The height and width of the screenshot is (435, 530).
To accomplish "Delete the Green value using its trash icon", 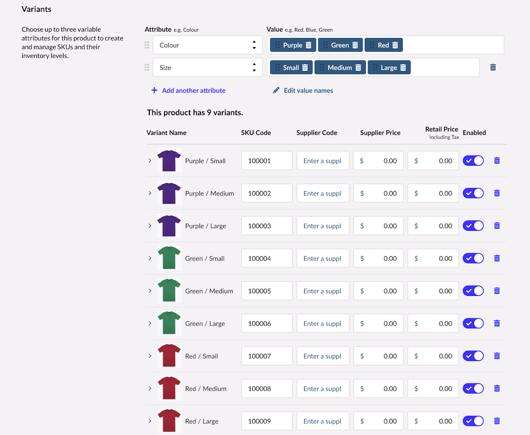I will pos(355,45).
